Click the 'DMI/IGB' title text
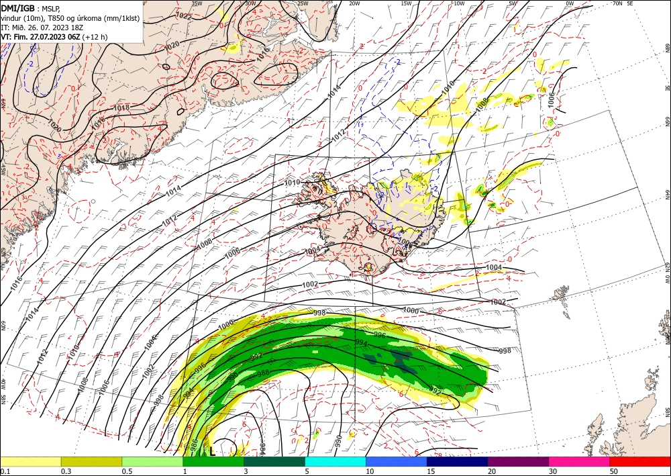671x476 pixels. tap(17, 7)
